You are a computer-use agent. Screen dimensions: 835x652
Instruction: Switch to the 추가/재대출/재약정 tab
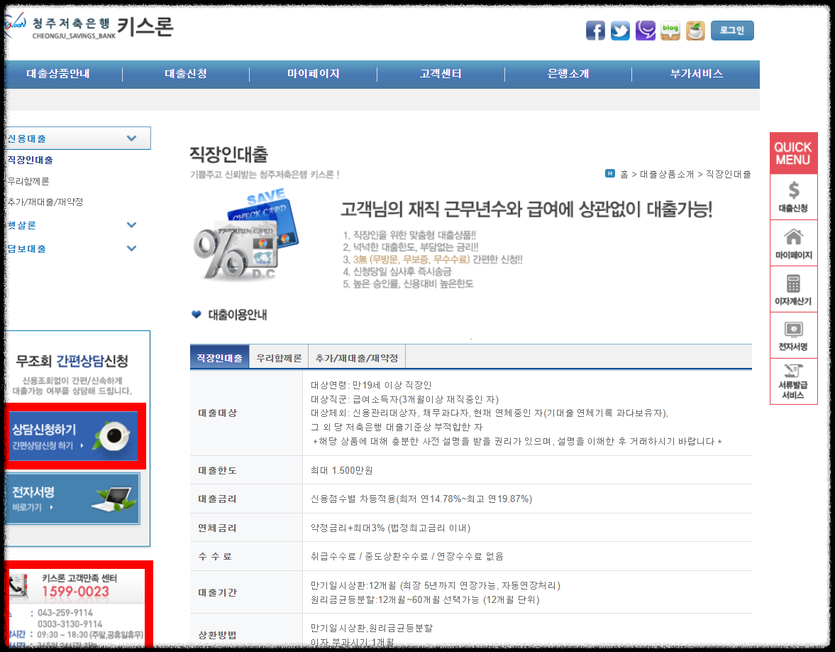(x=357, y=358)
